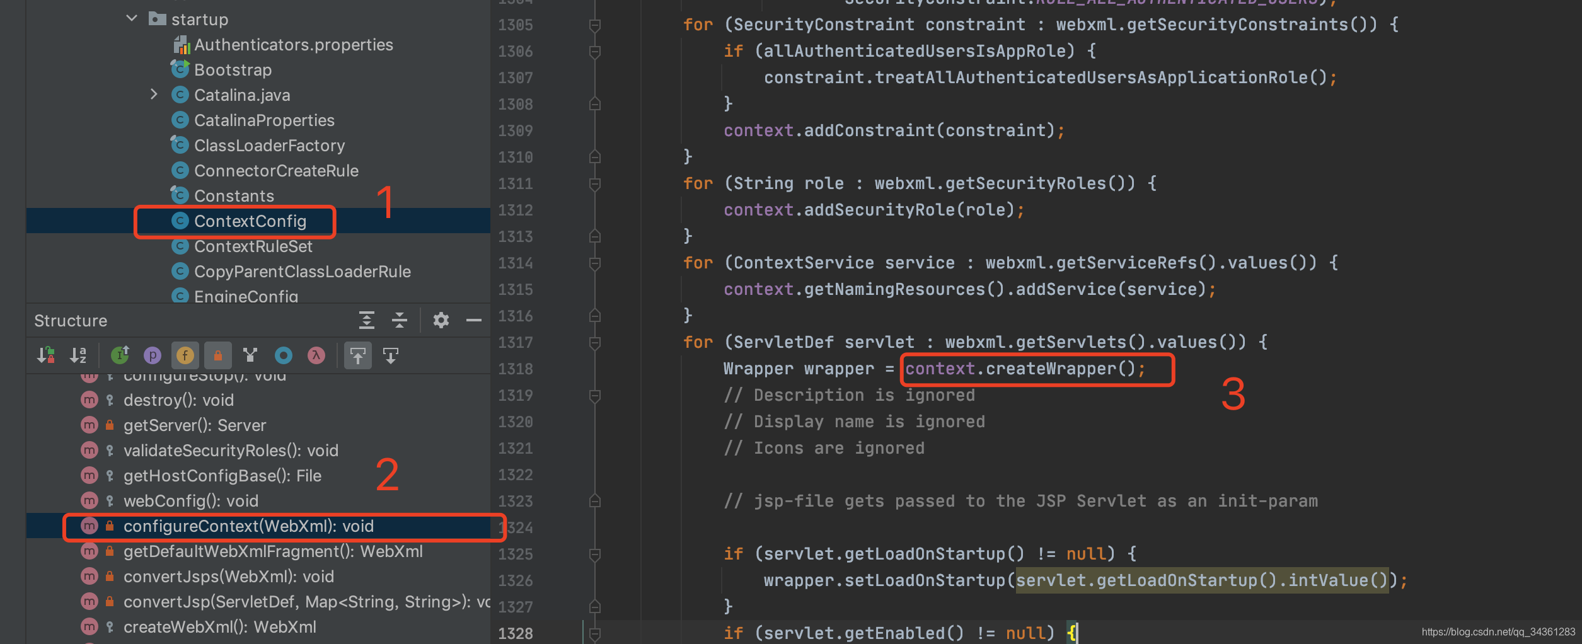Select webConfig(): void method
The image size is (1582, 644).
191,500
